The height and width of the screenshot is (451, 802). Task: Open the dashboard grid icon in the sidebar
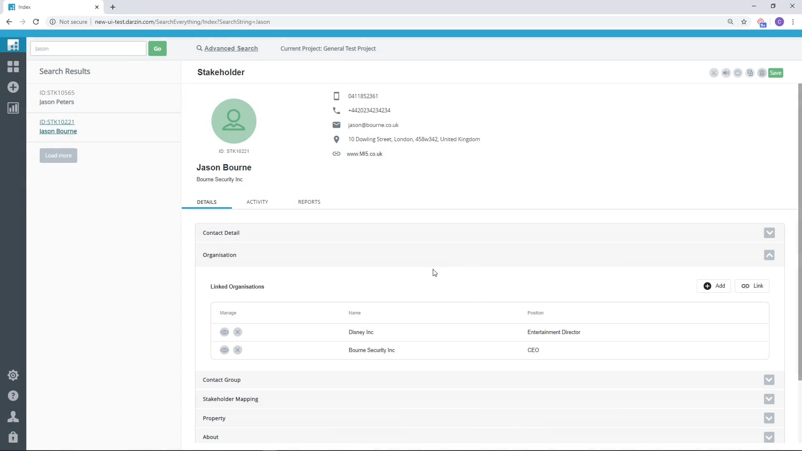tap(13, 66)
